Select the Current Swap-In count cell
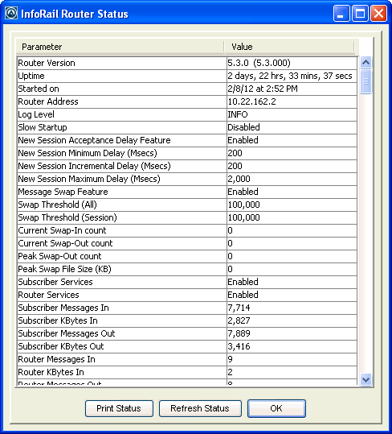The height and width of the screenshot is (434, 392). (122, 230)
